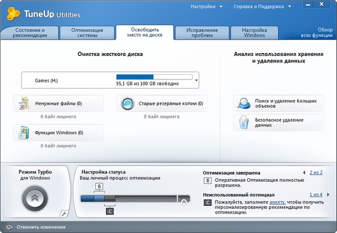Select the B marker on optimization bar

[x=99, y=187]
